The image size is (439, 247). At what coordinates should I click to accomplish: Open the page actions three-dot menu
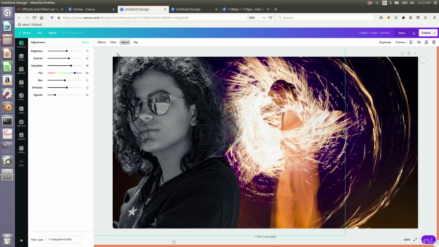tap(263, 18)
